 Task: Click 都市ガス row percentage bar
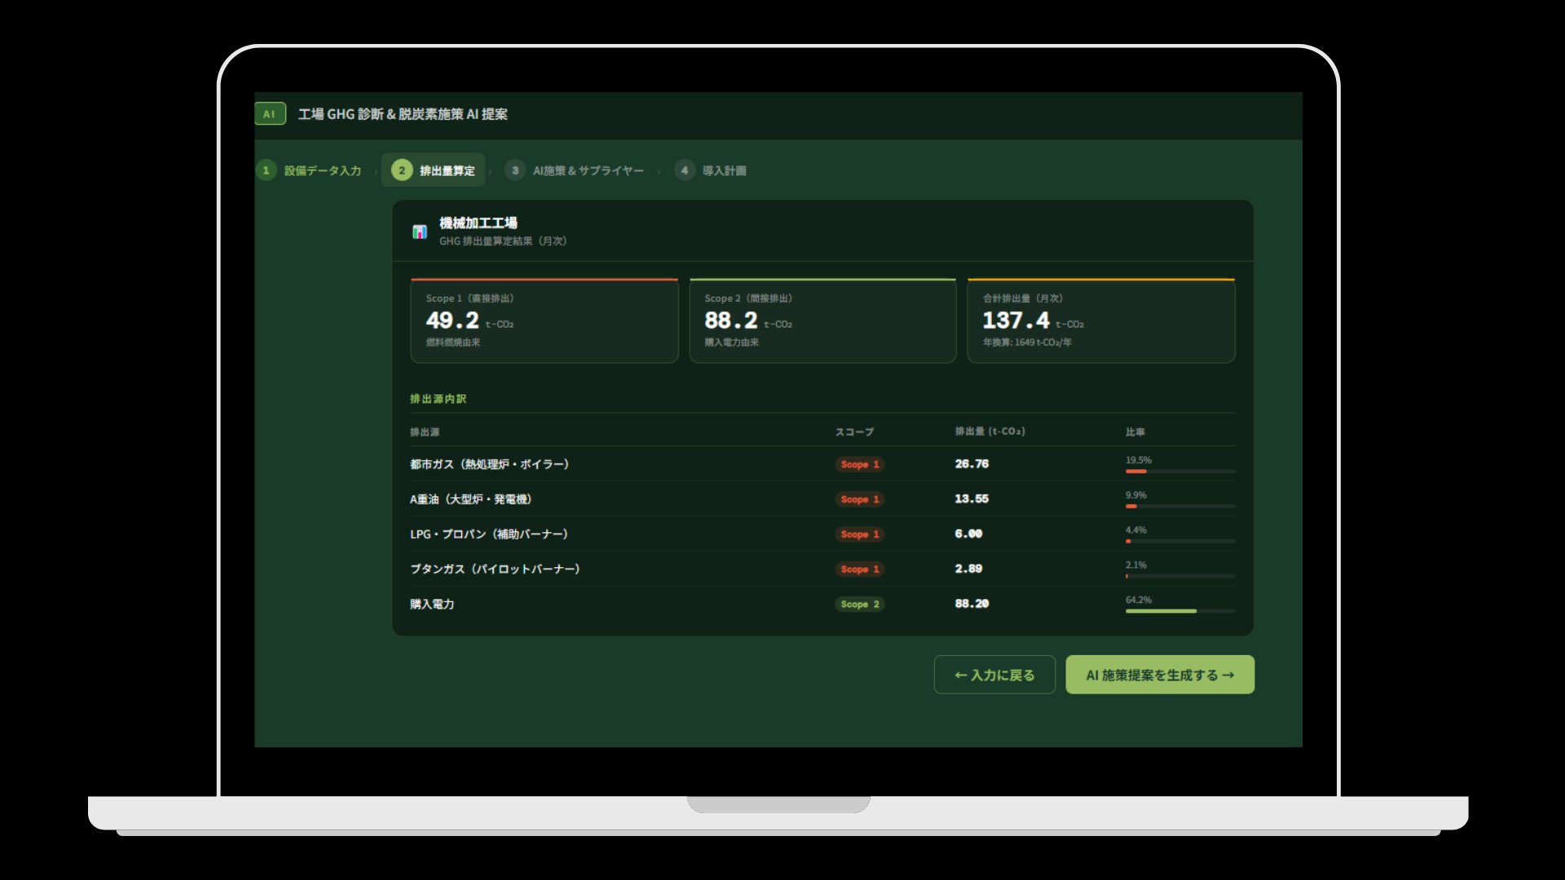pyautogui.click(x=1180, y=471)
